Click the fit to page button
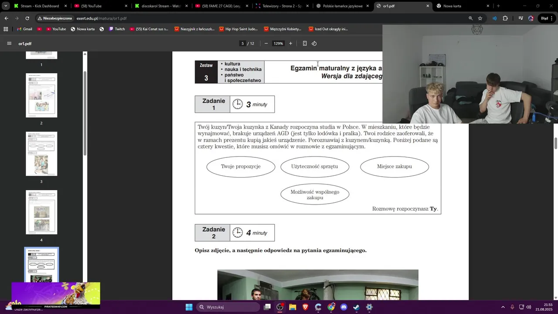Image resolution: width=558 pixels, height=314 pixels. coord(305,44)
